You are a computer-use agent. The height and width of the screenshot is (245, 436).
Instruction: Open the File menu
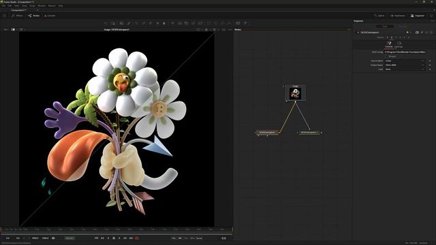pos(3,5)
